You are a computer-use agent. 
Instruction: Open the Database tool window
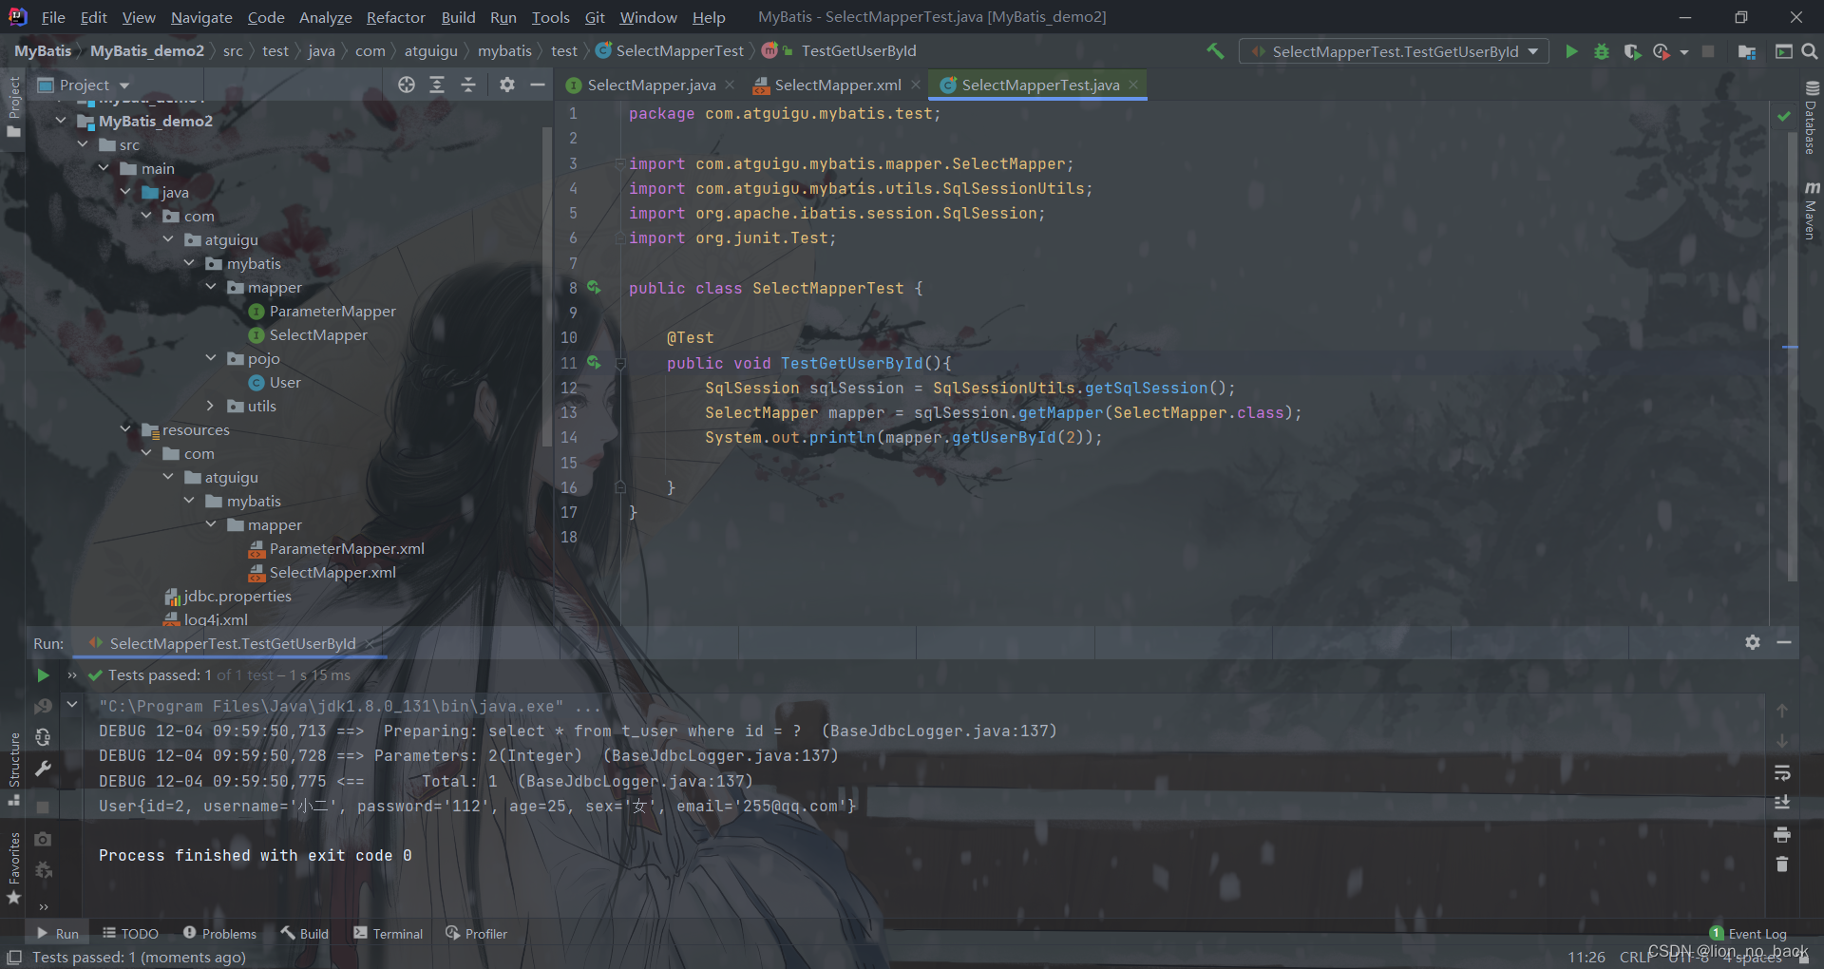tap(1812, 118)
